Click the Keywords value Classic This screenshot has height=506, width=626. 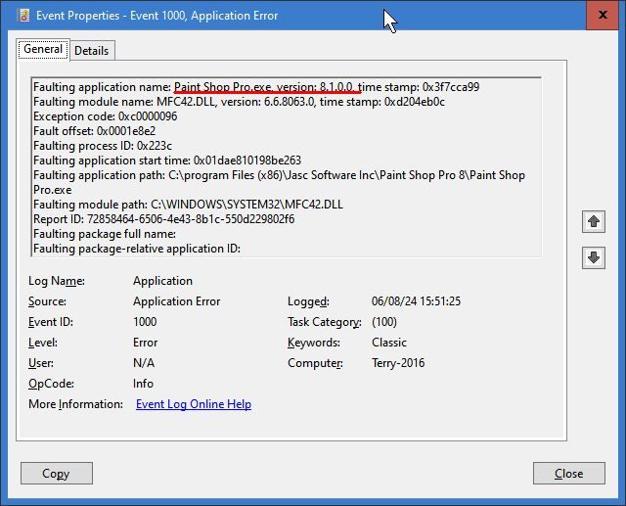pyautogui.click(x=389, y=343)
